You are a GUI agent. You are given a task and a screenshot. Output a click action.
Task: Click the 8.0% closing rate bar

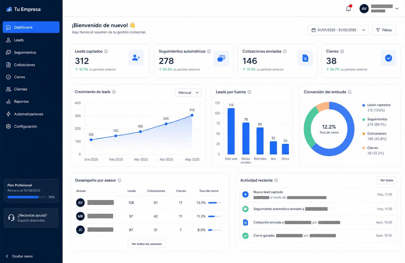point(215,230)
